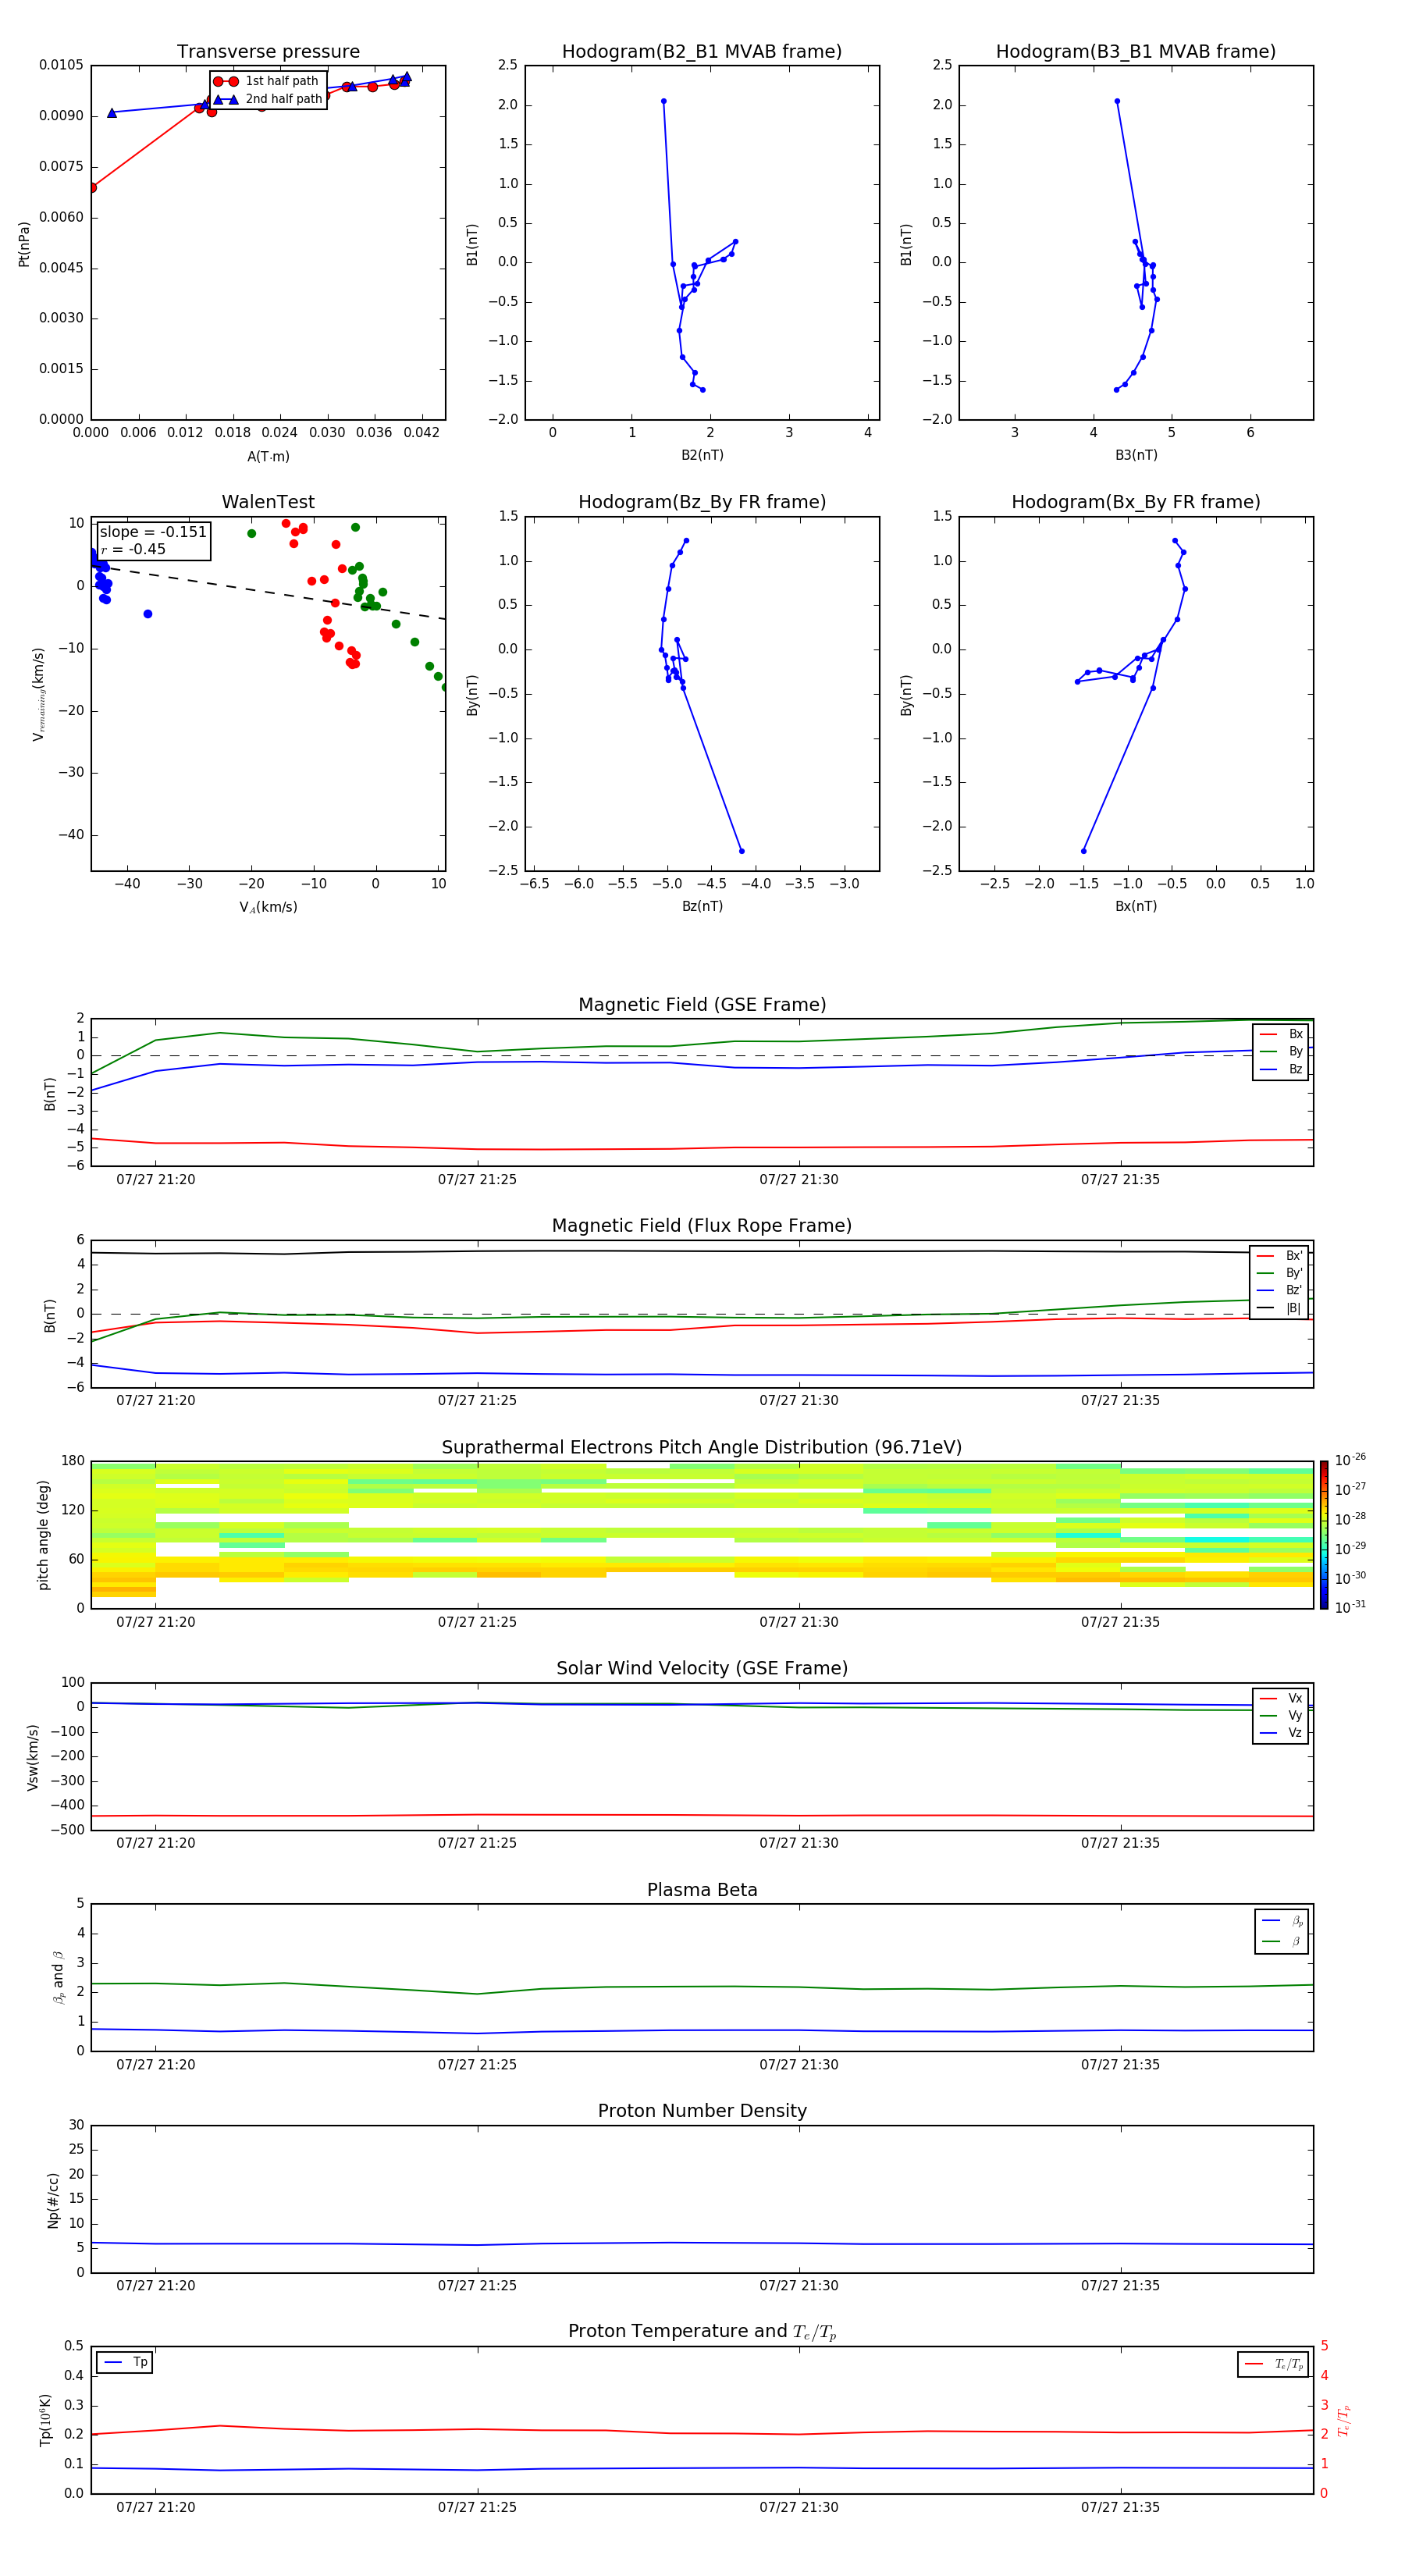This screenshot has height=2576, width=1405.
Task: Click the "180" tick on pitch angle axis
Action: tap(73, 1461)
